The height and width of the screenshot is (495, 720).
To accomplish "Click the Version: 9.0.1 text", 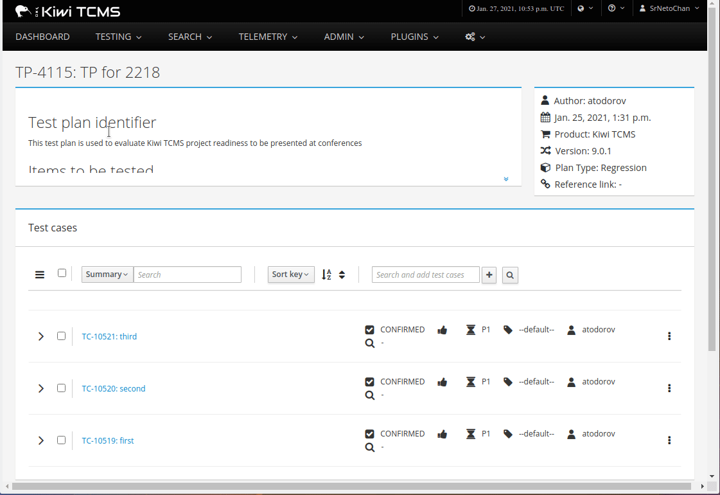I will click(583, 151).
